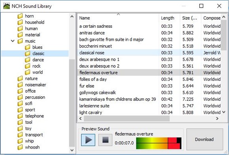Open the blues subfolder icon

[x=27, y=47]
